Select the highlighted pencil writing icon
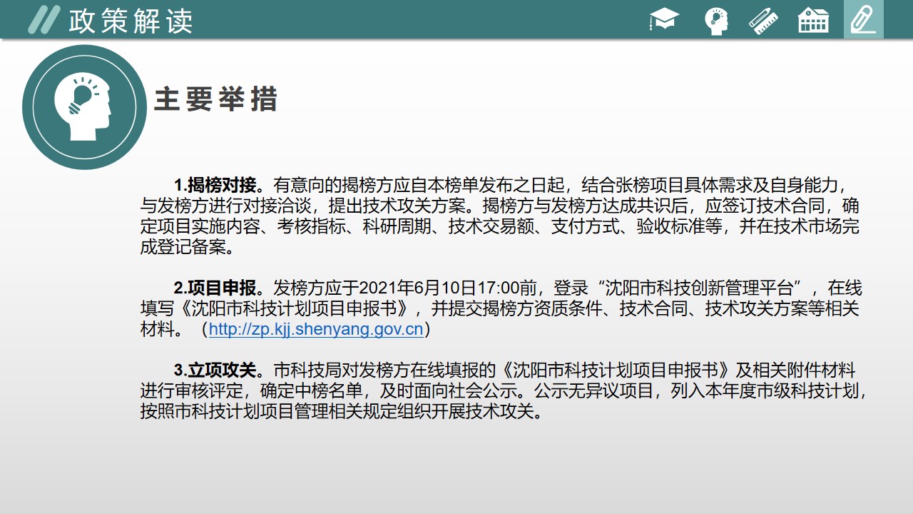 863,20
